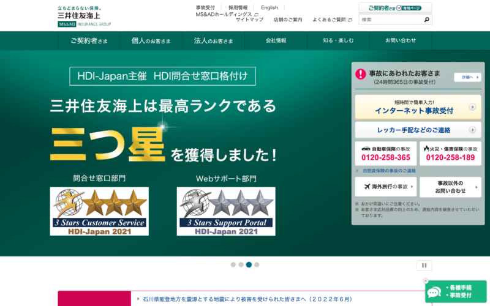Open the 自賠責保険の事故のご連絡 link
The image size is (490, 306).
(x=389, y=171)
